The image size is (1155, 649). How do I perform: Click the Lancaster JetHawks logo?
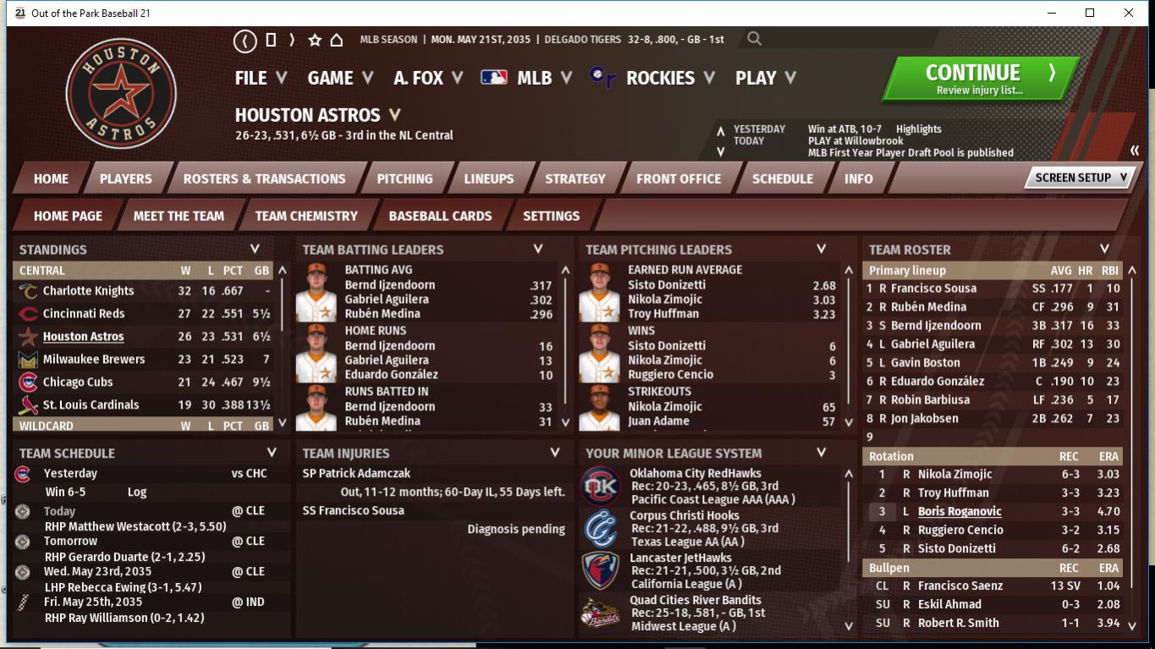(x=600, y=570)
